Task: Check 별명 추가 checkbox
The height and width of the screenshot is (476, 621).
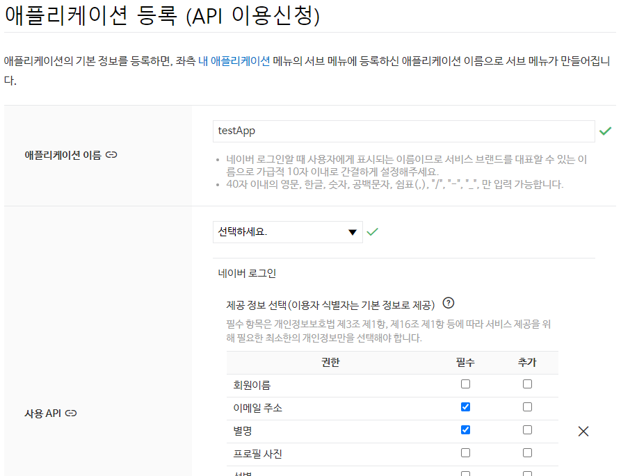Action: coord(527,429)
